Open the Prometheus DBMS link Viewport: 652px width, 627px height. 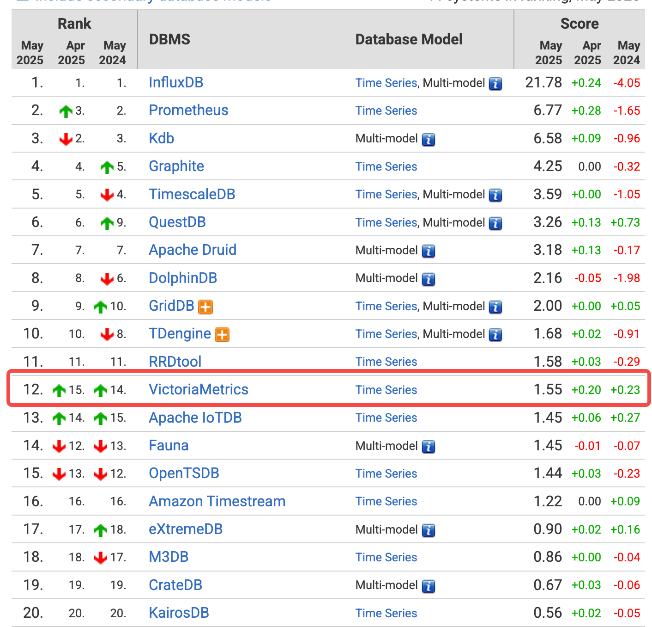[x=188, y=110]
